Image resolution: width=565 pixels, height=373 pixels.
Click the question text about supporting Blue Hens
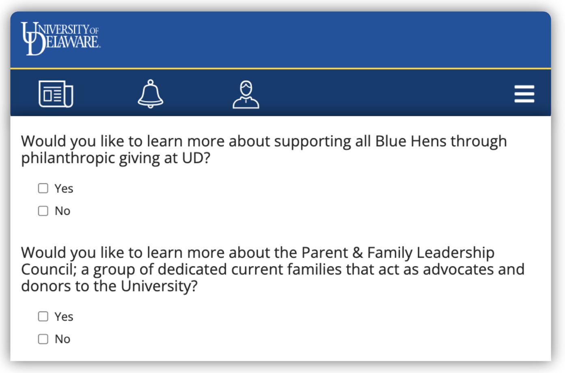(x=264, y=150)
